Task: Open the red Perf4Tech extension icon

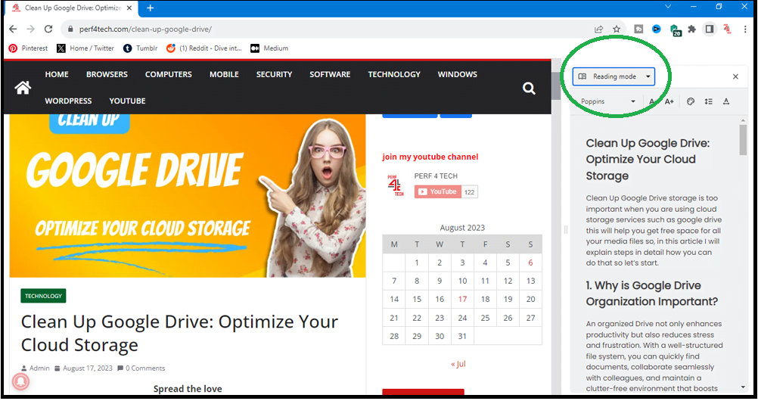Action: click(727, 29)
